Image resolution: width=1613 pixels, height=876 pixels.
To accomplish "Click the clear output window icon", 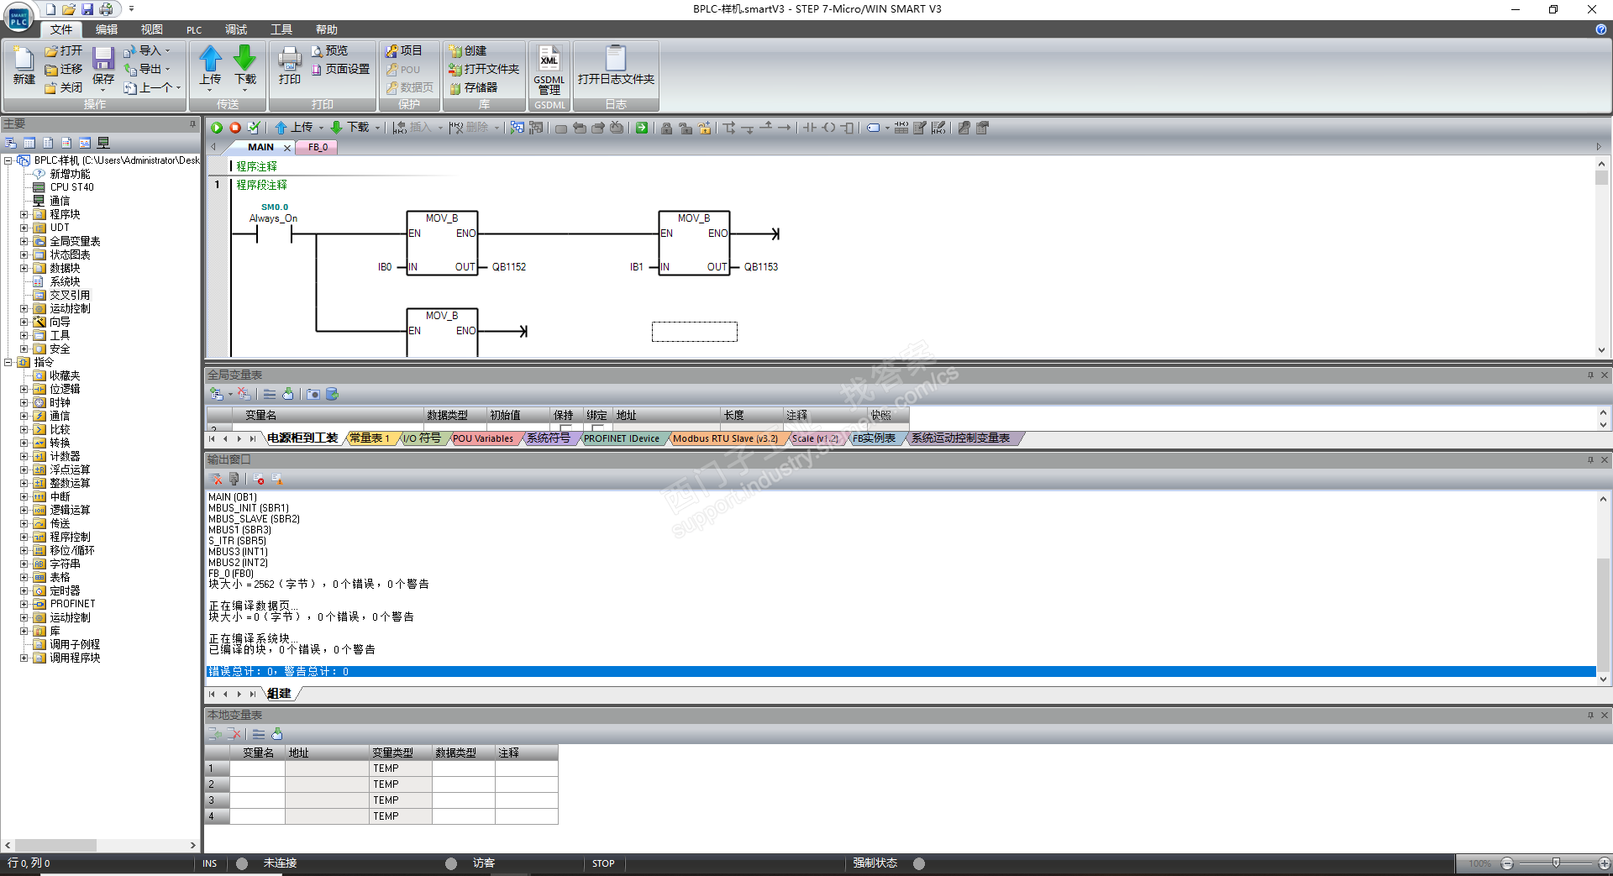I will (216, 479).
